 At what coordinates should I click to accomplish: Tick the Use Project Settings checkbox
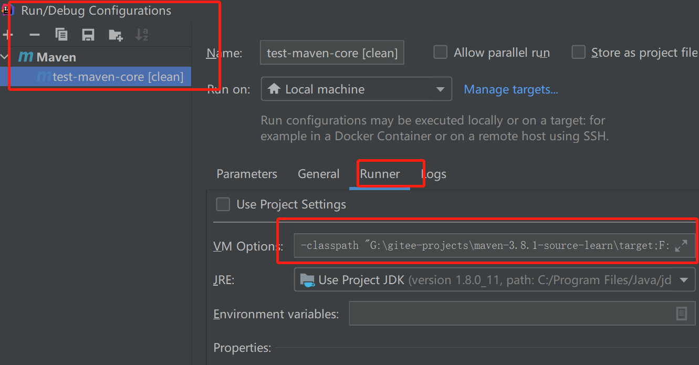coord(223,204)
